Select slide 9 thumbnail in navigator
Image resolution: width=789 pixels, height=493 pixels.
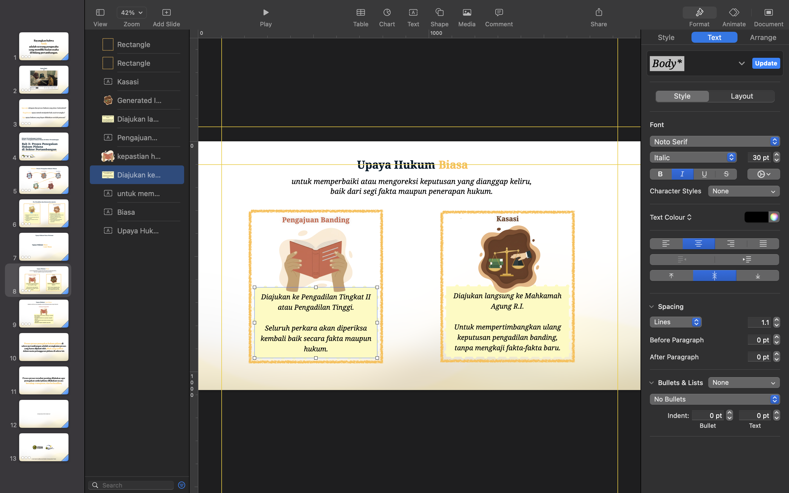click(44, 313)
